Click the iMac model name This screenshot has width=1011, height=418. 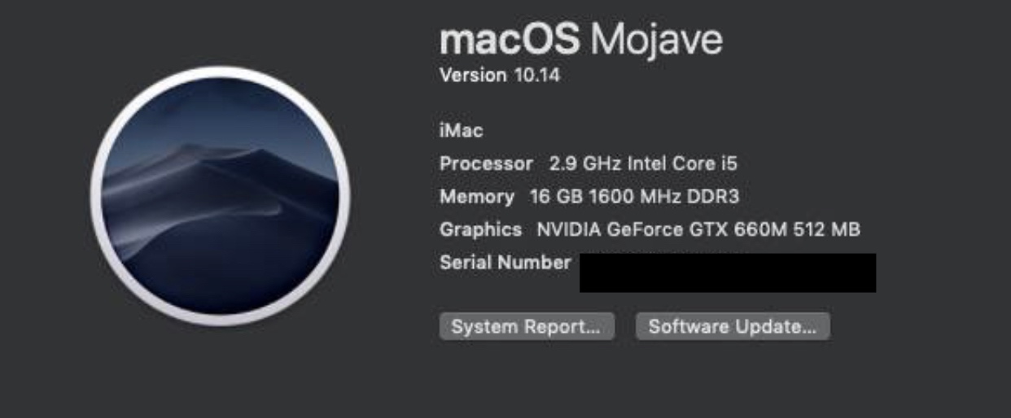click(461, 130)
